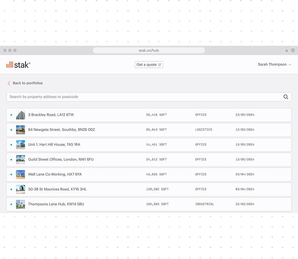Click the LOGISTICS type label

click(204, 129)
